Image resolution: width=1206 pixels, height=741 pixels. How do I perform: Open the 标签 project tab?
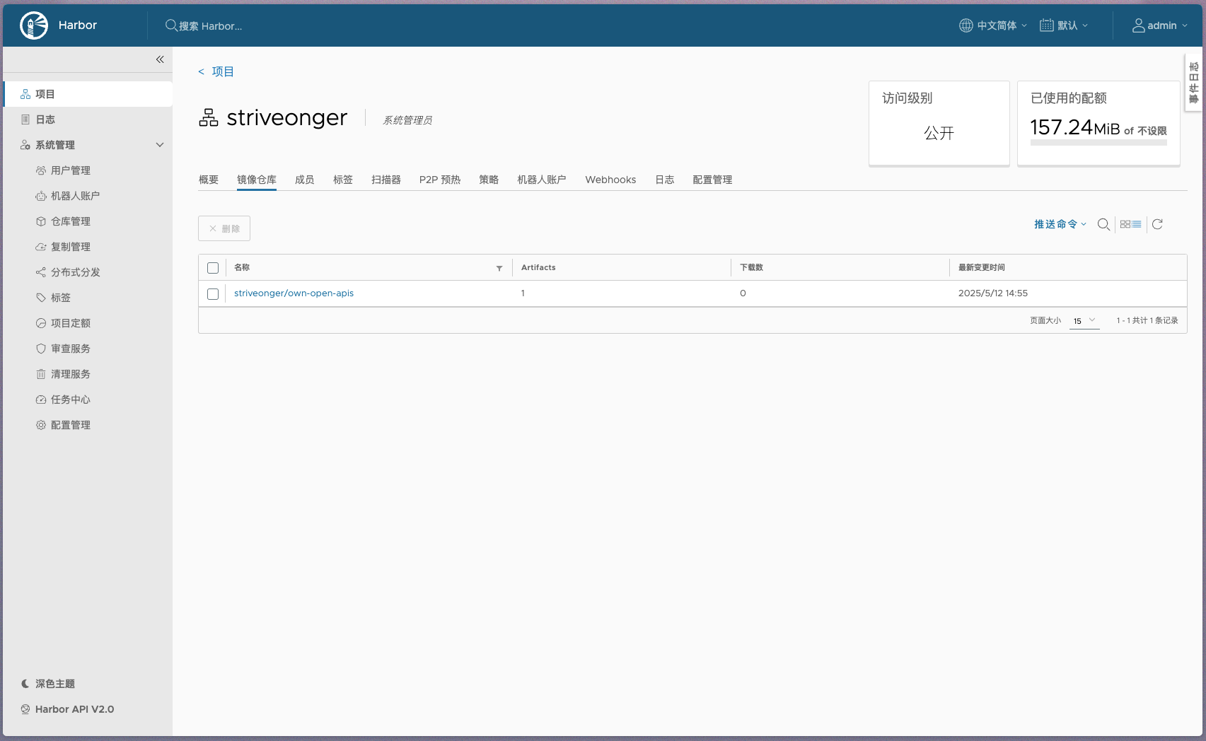pyautogui.click(x=343, y=180)
